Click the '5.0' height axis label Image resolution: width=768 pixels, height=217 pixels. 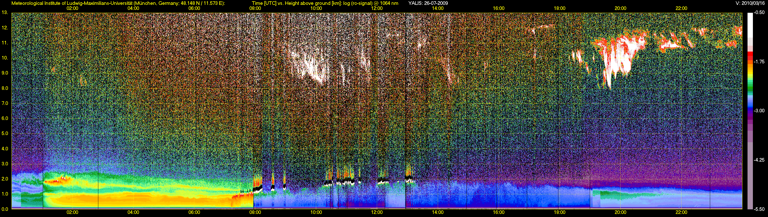pyautogui.click(x=5, y=134)
